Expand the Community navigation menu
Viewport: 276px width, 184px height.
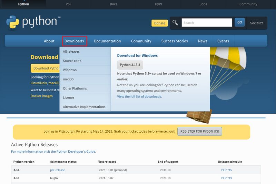pos(141,41)
